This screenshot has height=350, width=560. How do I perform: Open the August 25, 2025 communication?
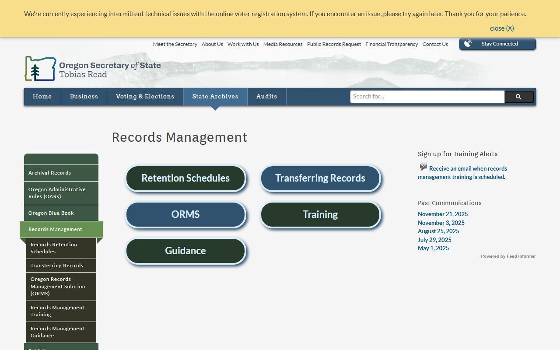(438, 231)
